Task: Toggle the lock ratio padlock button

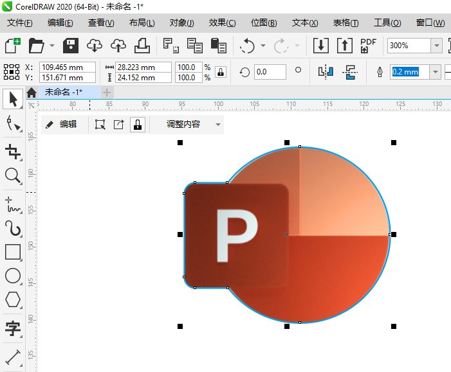Action: point(221,72)
